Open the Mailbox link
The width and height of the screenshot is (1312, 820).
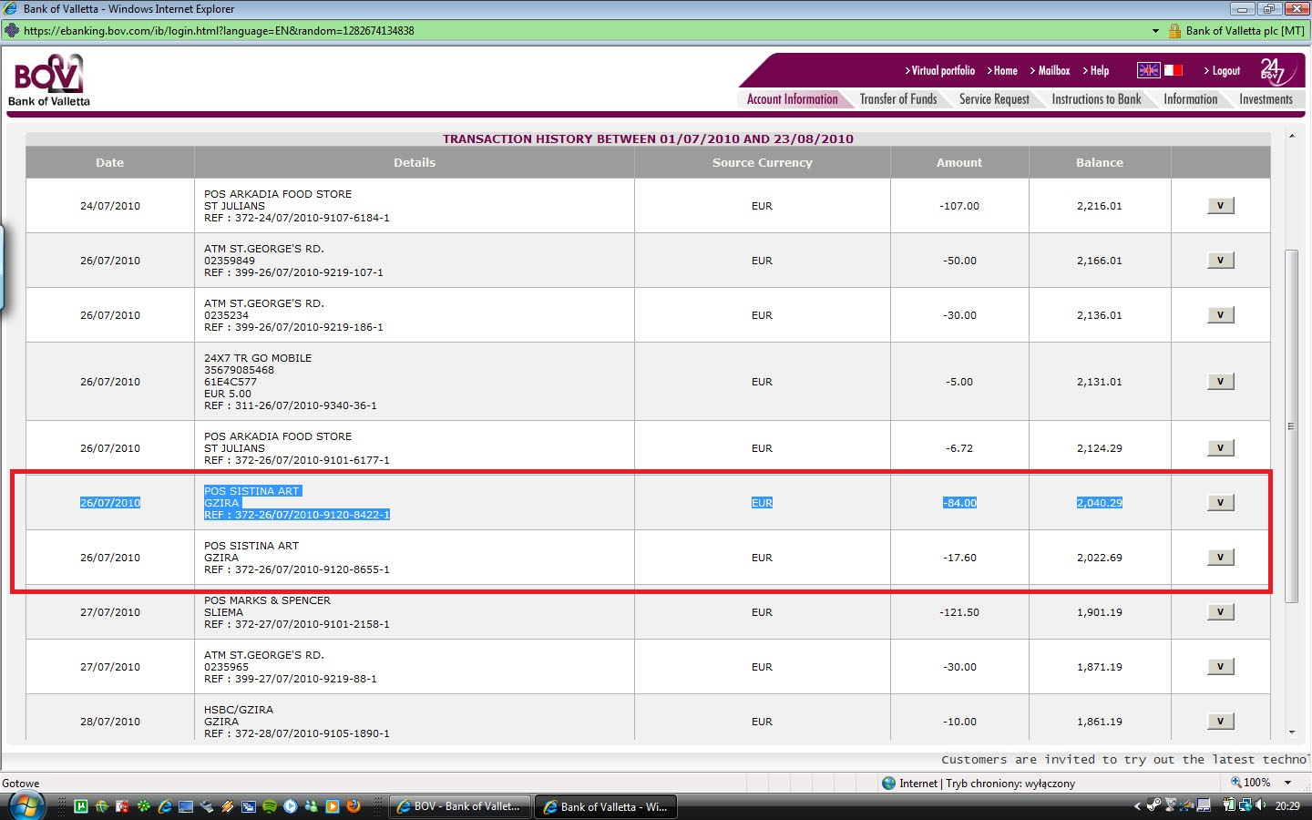pos(1053,71)
